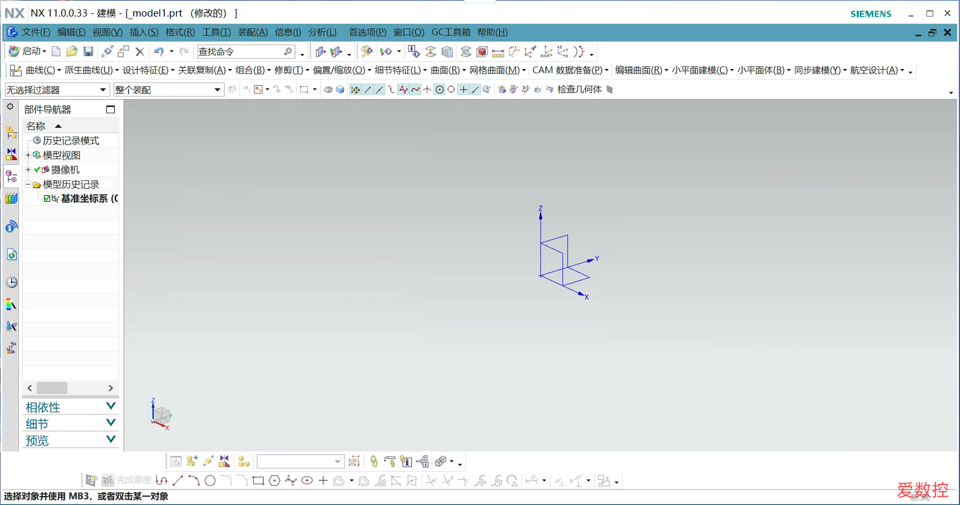Screen dimensions: 960x505
Task: Open the System Materials palette sidebar icon
Action: pyautogui.click(x=11, y=305)
